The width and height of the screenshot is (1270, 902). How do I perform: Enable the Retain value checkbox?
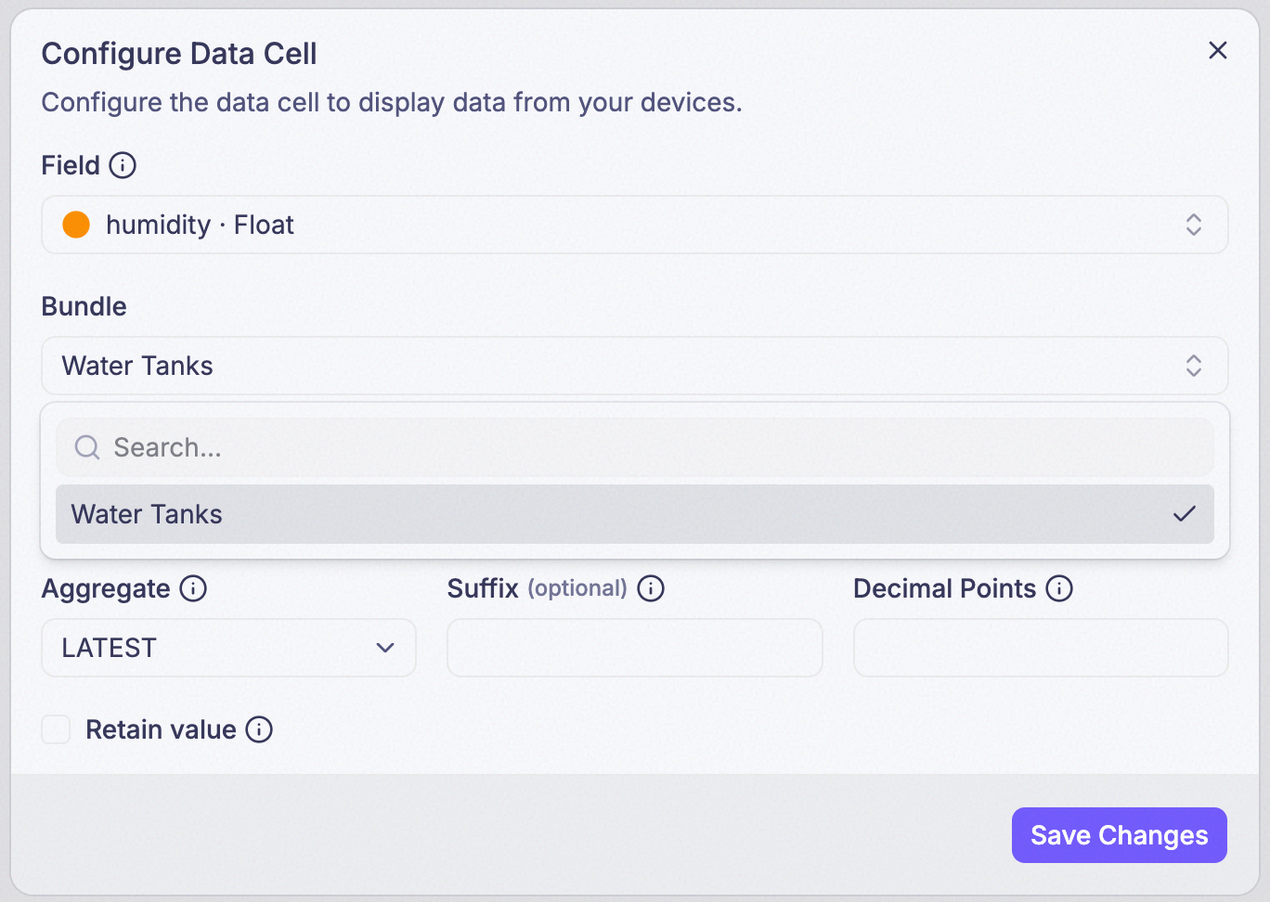point(56,729)
